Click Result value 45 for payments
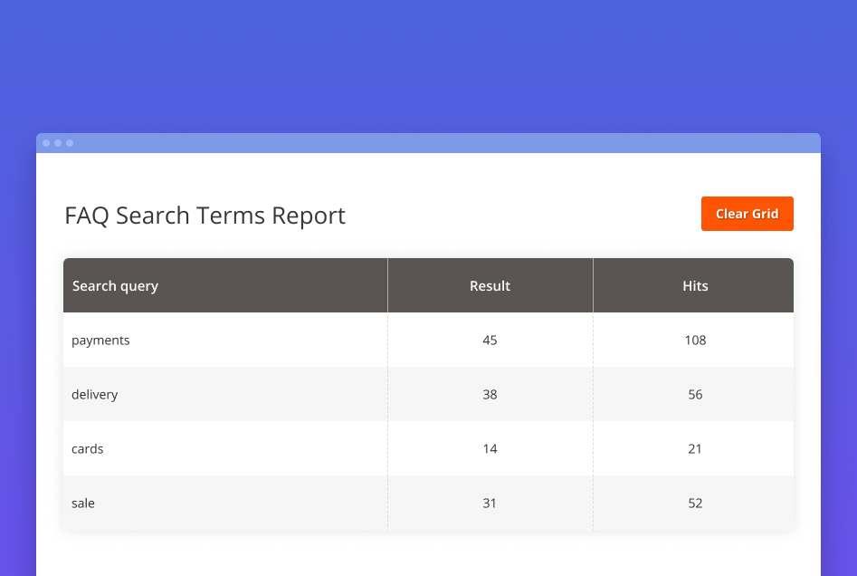This screenshot has height=576, width=857. coord(490,341)
